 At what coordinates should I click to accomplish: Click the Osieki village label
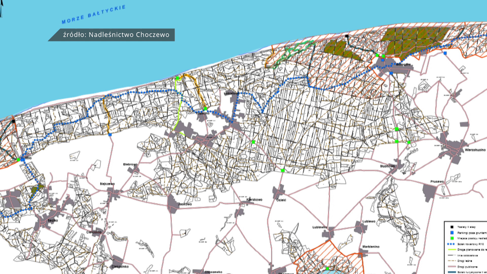click(x=281, y=200)
